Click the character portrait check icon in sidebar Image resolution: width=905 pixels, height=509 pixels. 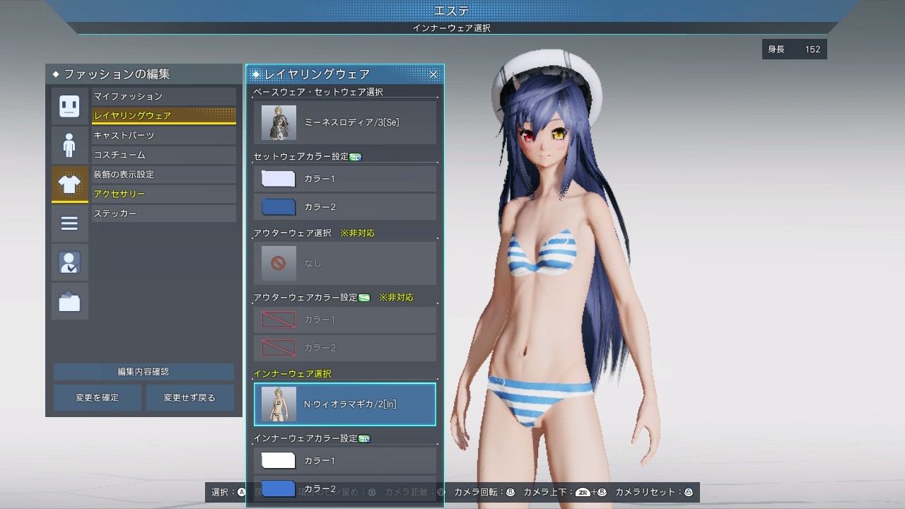click(69, 262)
